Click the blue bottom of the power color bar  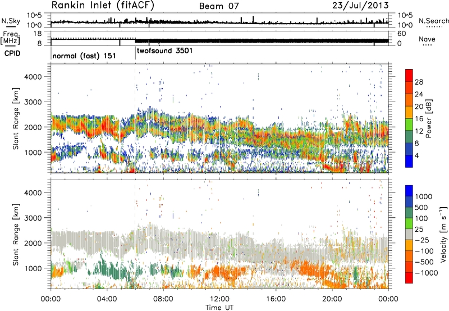tap(409, 161)
